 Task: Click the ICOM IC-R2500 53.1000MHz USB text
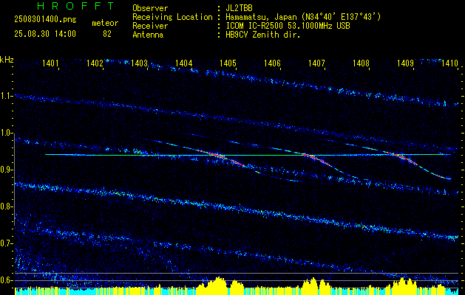pyautogui.click(x=288, y=26)
